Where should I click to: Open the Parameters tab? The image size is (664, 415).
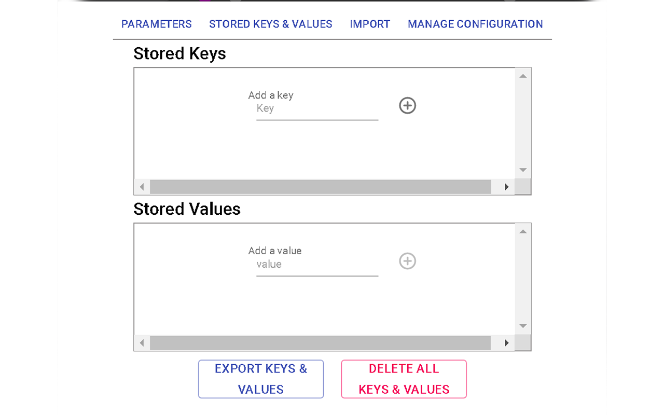[x=157, y=24]
